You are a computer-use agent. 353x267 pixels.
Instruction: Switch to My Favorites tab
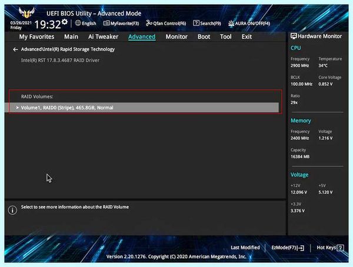[x=36, y=36]
